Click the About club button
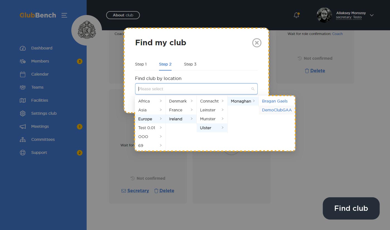Screen dimensions: 390x230 [123, 15]
